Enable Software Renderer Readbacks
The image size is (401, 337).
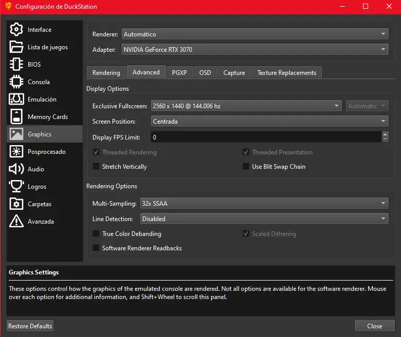[x=96, y=248]
